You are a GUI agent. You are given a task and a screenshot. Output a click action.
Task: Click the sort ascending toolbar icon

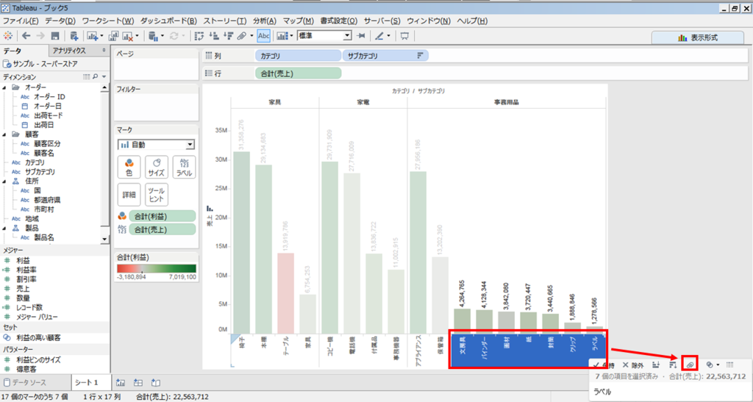pyautogui.click(x=215, y=36)
